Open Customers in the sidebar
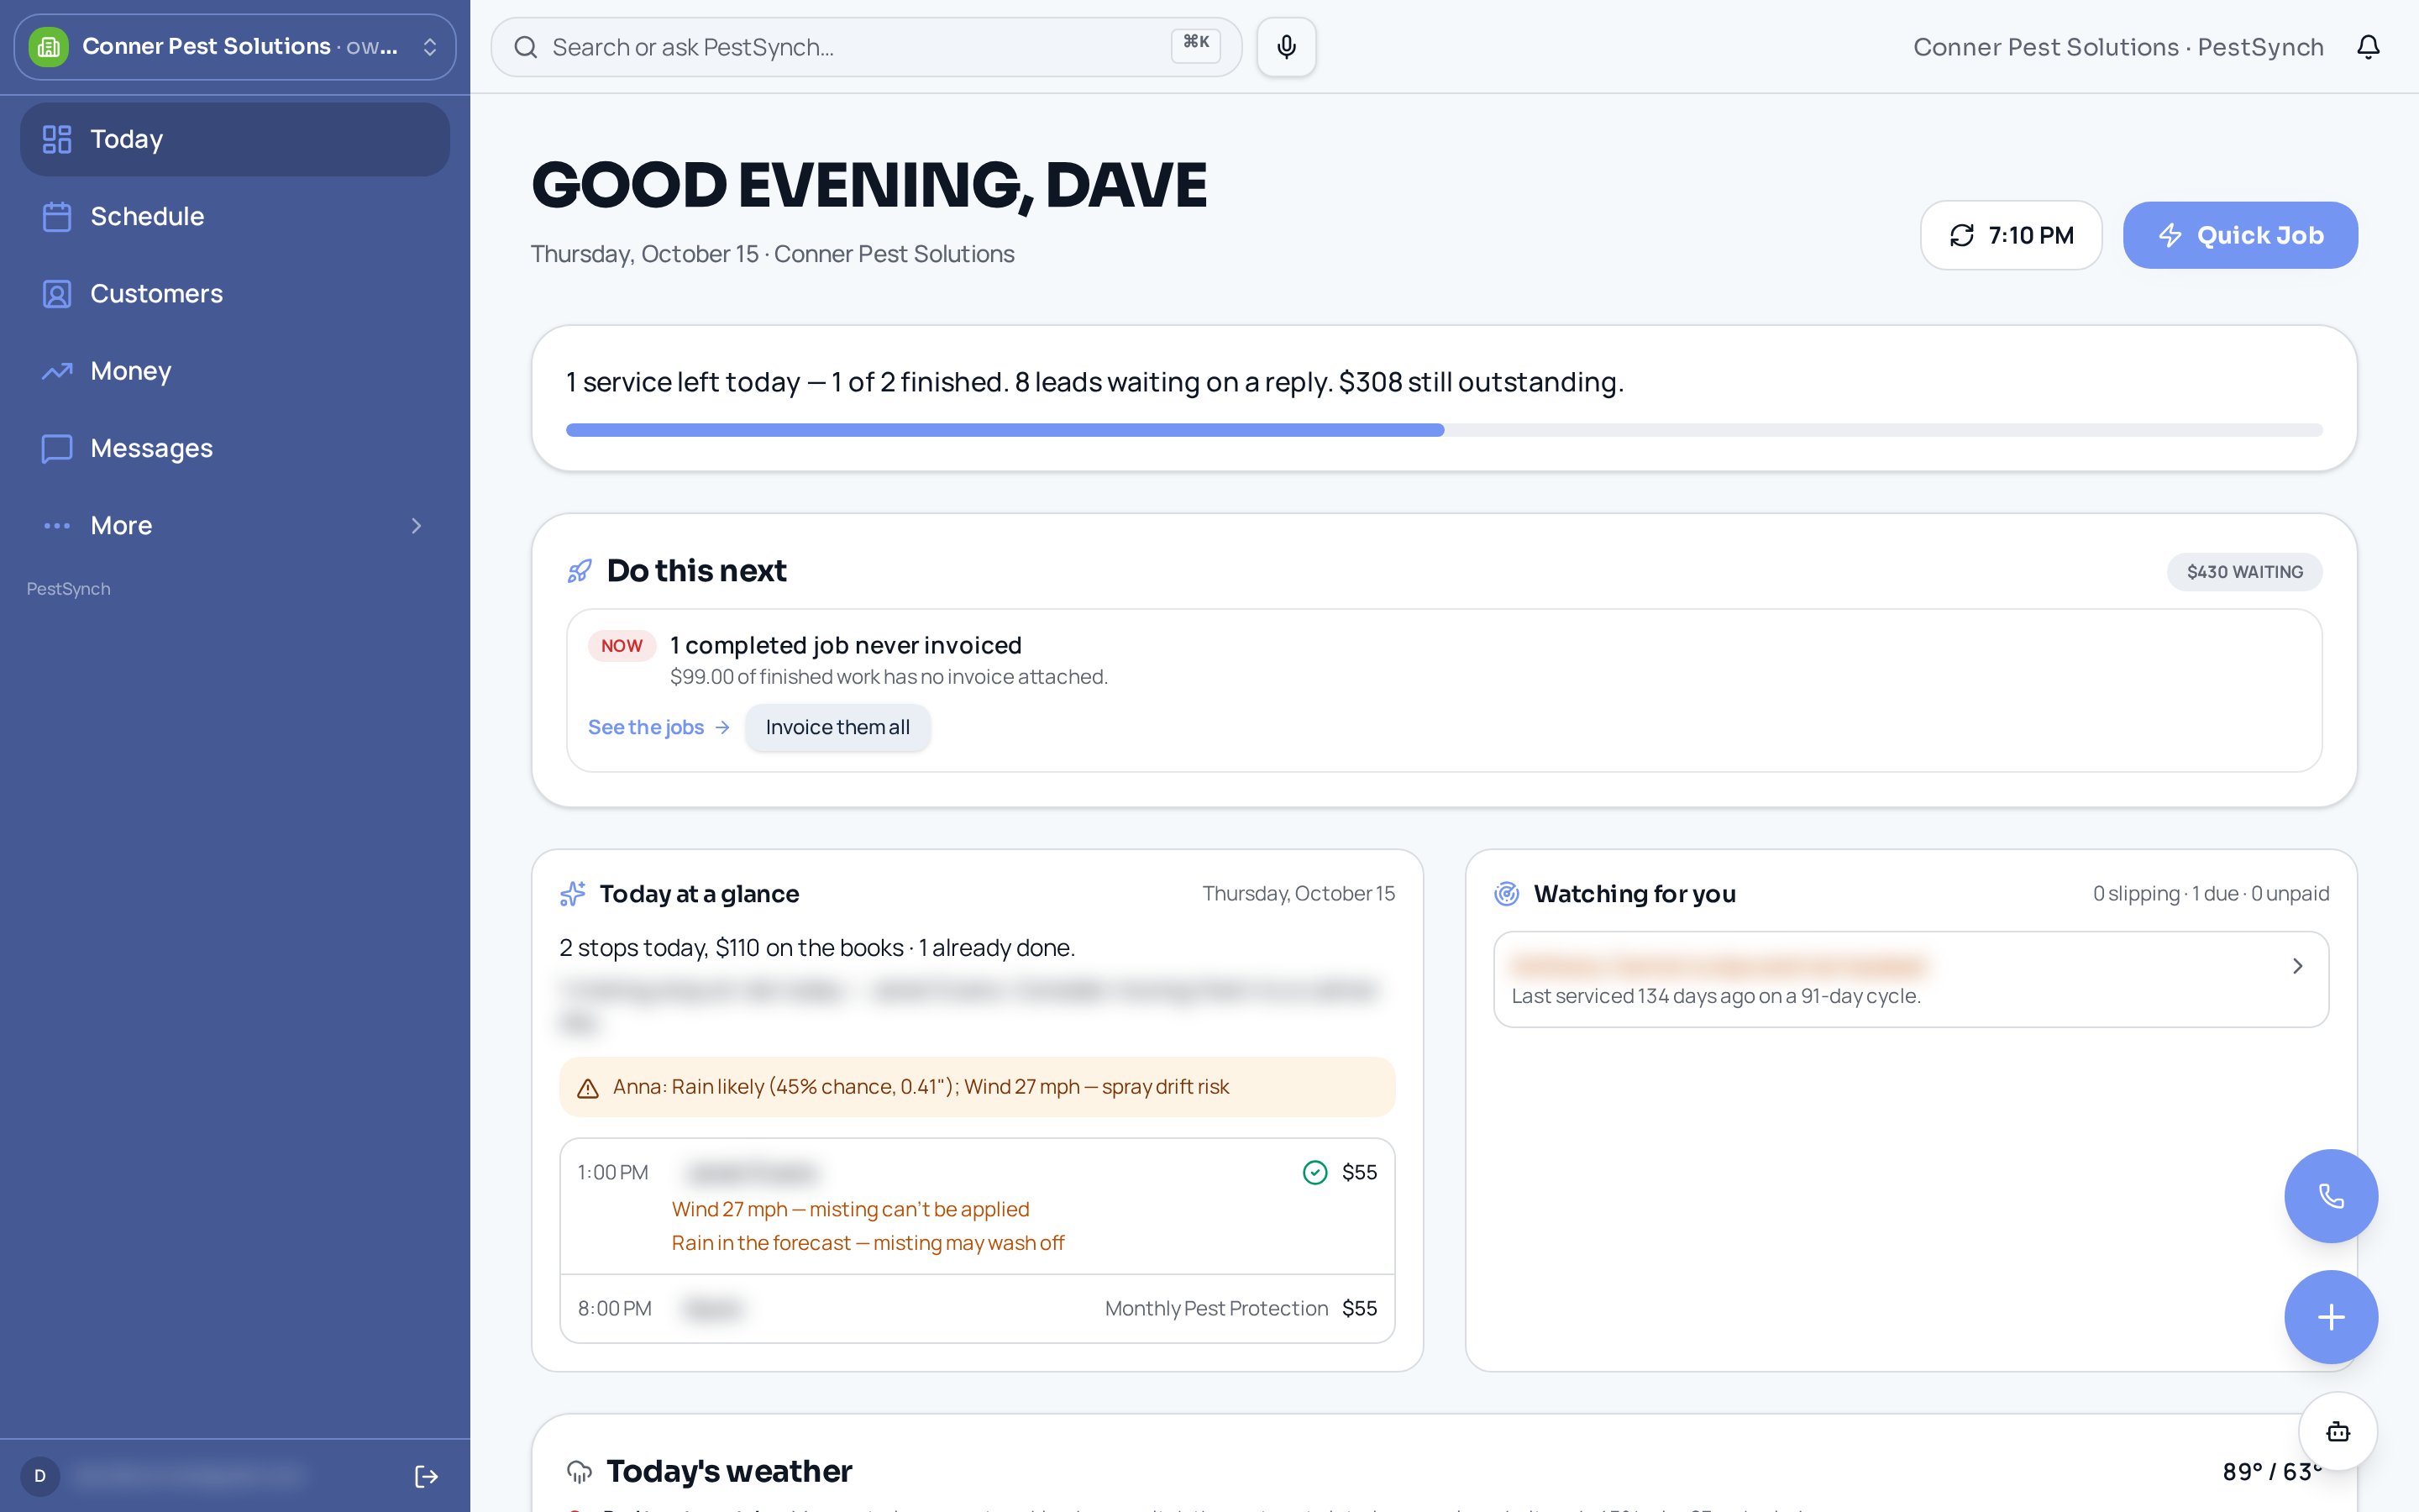The width and height of the screenshot is (2419, 1512). pos(235,293)
